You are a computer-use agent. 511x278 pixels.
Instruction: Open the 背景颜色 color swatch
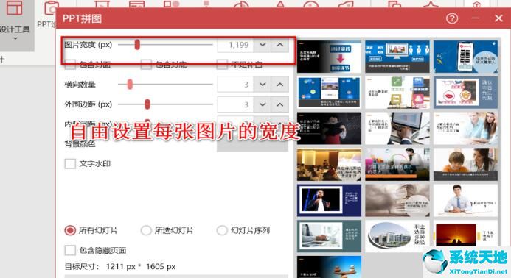253,145
